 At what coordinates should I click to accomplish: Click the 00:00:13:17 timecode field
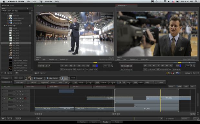click(44, 66)
